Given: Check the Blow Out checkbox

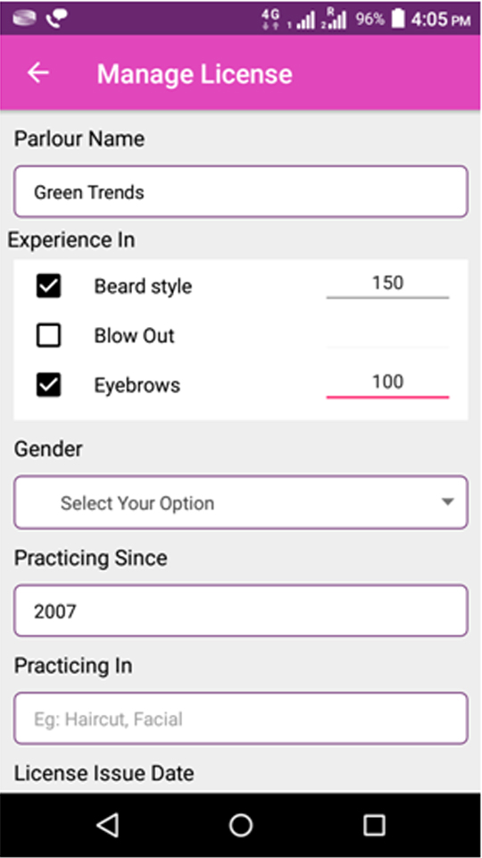Looking at the screenshot, I should (48, 335).
